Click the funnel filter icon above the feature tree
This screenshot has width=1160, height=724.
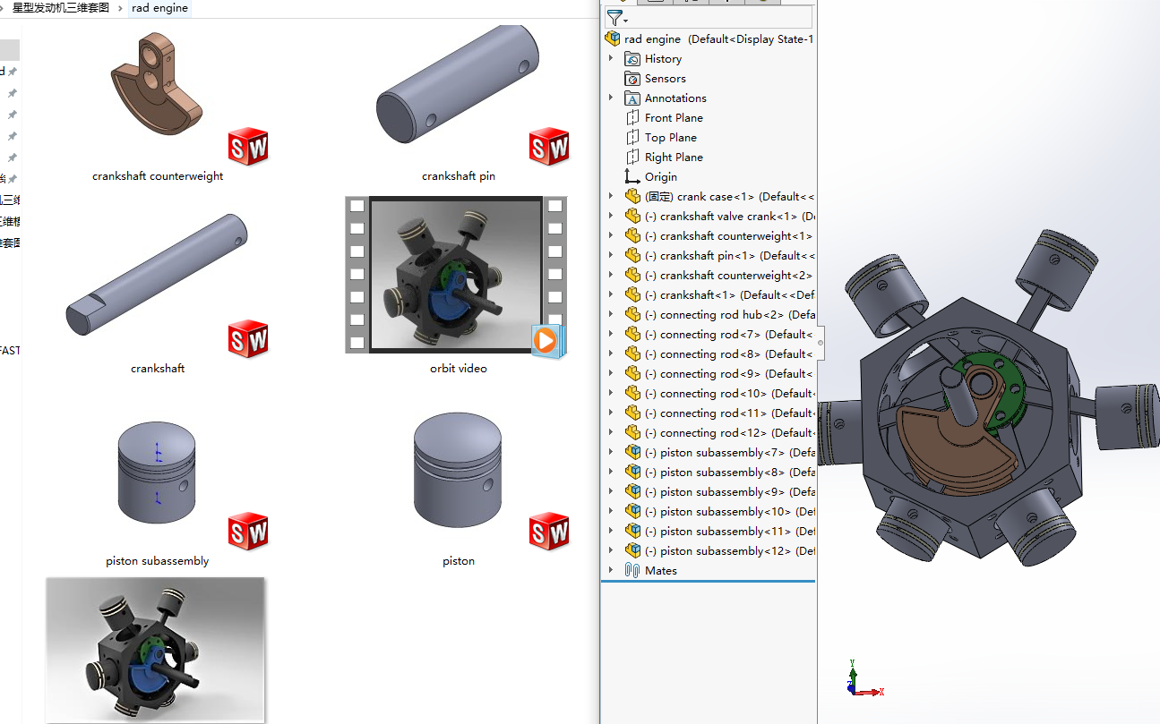pyautogui.click(x=614, y=18)
